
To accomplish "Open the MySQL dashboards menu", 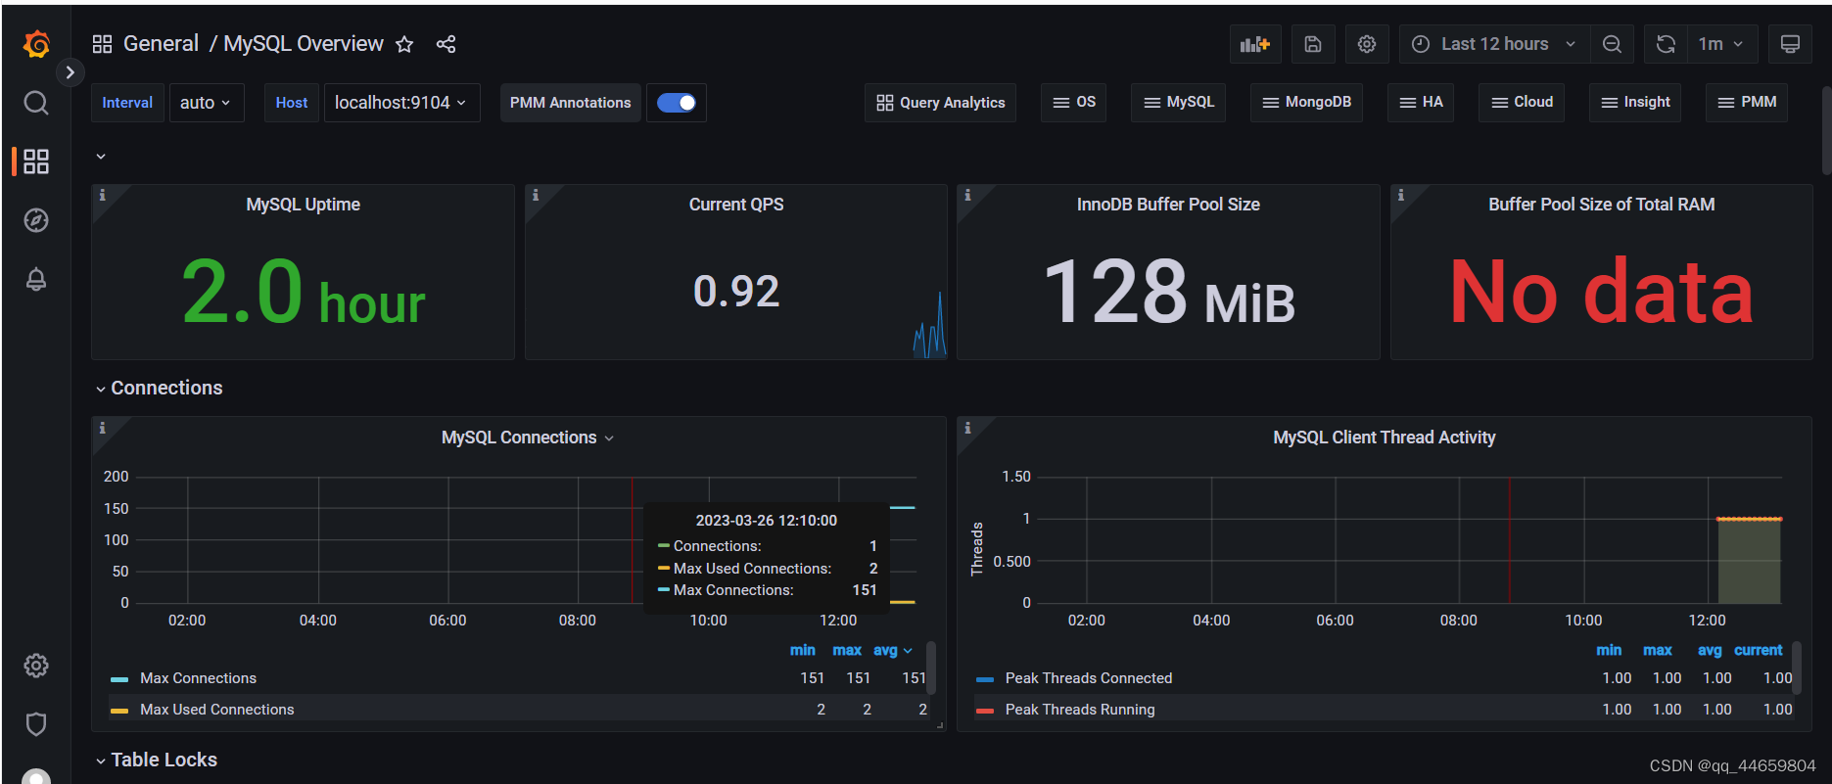I will [1179, 103].
